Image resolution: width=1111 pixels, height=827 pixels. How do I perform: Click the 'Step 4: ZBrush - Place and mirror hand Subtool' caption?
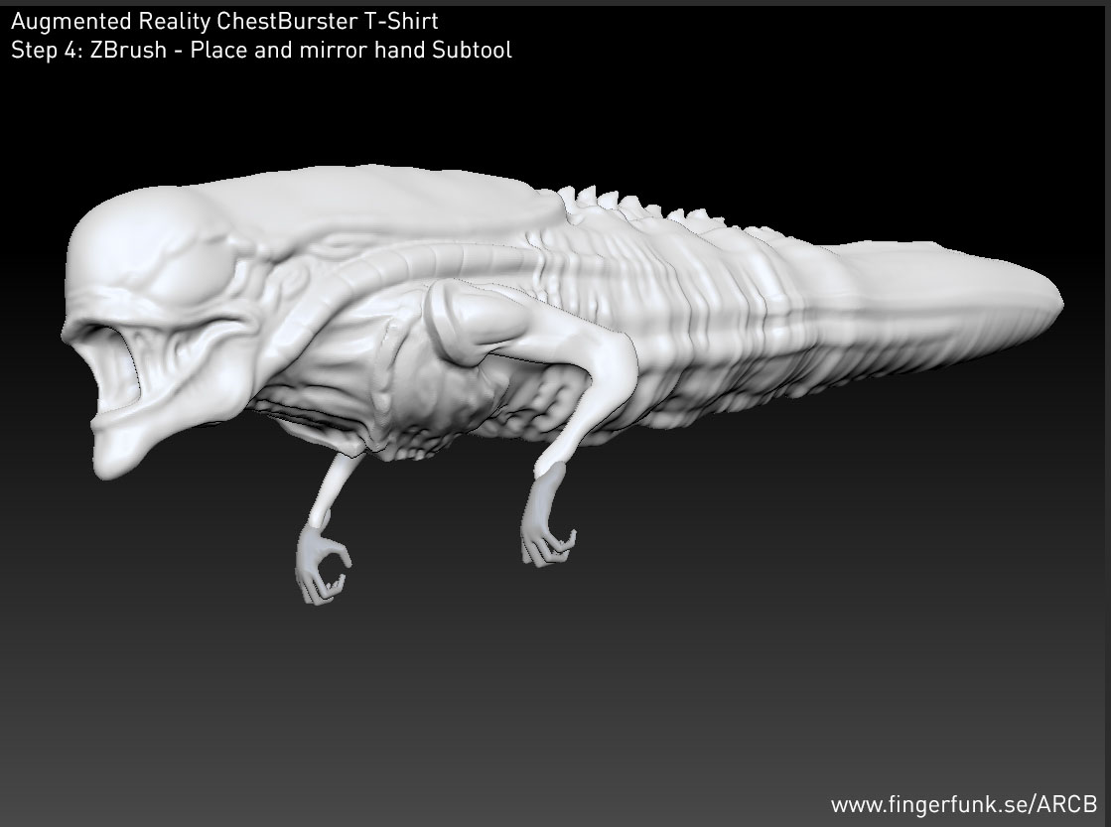261,51
